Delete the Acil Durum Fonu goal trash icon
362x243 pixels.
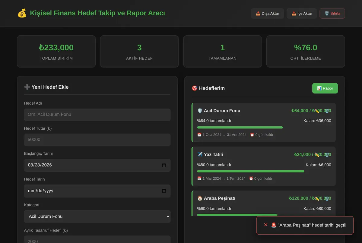[x=327, y=111]
